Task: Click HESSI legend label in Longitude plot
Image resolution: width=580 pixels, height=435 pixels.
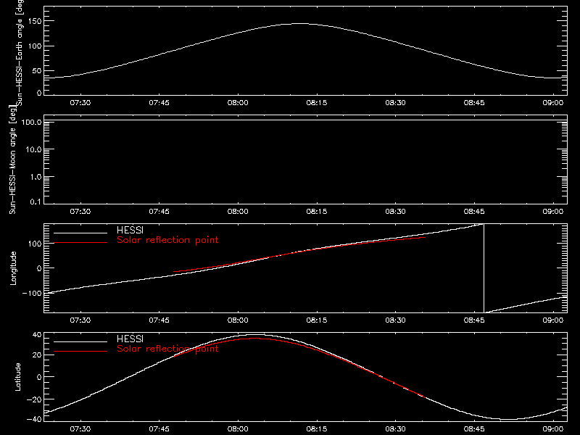Action: click(130, 230)
